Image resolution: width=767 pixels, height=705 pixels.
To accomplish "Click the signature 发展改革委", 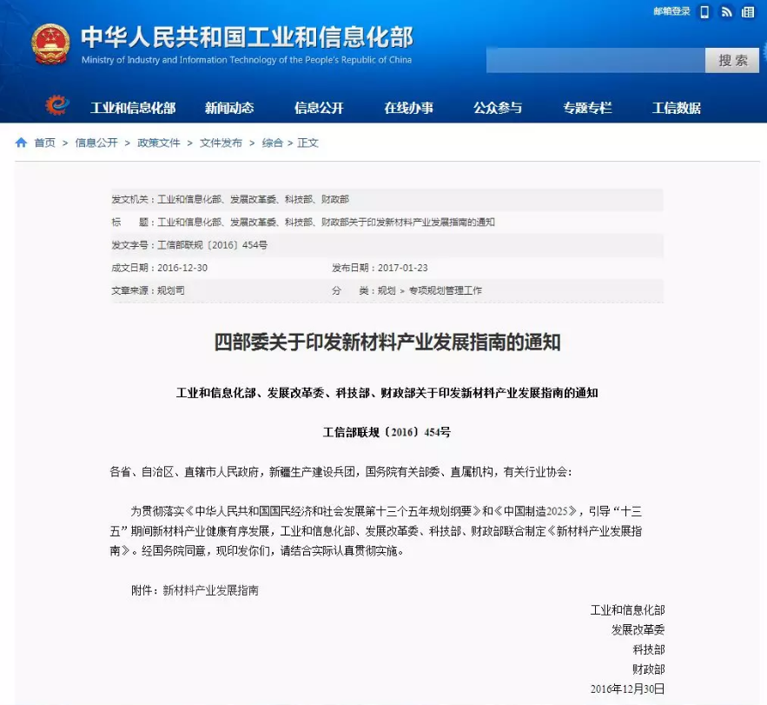I will point(638,629).
